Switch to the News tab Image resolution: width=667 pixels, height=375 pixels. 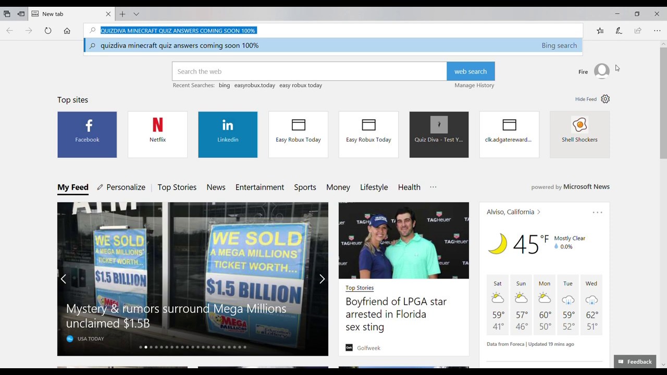pos(216,187)
